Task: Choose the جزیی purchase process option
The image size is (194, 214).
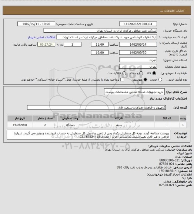Action: pyautogui.click(x=160, y=80)
